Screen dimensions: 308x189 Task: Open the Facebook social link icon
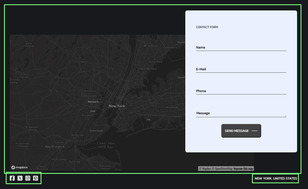tap(12, 178)
